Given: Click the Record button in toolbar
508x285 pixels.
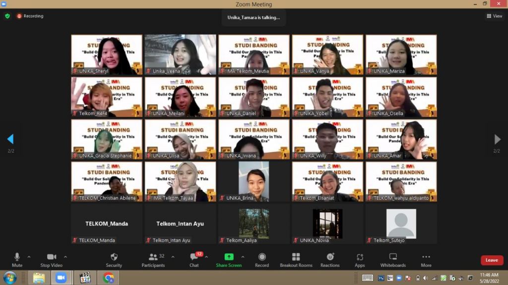Looking at the screenshot, I should pos(262,260).
